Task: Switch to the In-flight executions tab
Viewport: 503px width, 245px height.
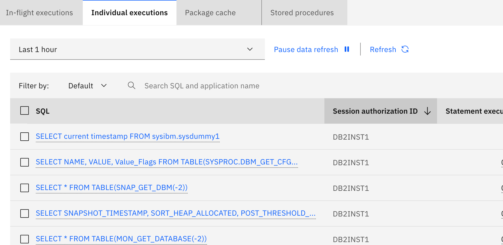Action: (x=40, y=13)
